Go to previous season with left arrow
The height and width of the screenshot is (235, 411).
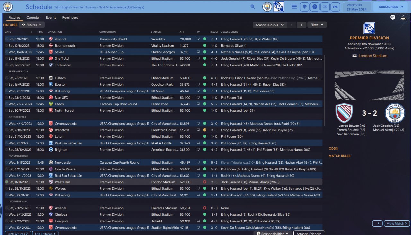292,25
